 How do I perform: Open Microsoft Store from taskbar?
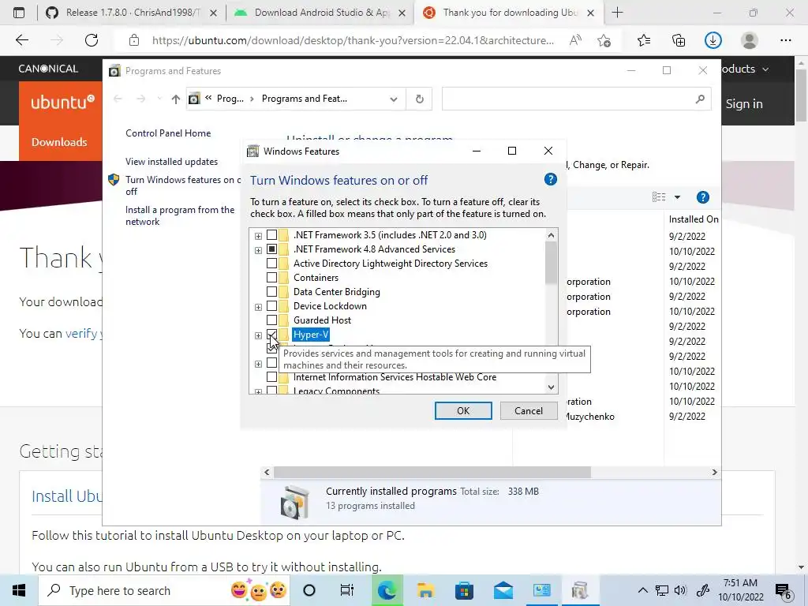tap(464, 590)
